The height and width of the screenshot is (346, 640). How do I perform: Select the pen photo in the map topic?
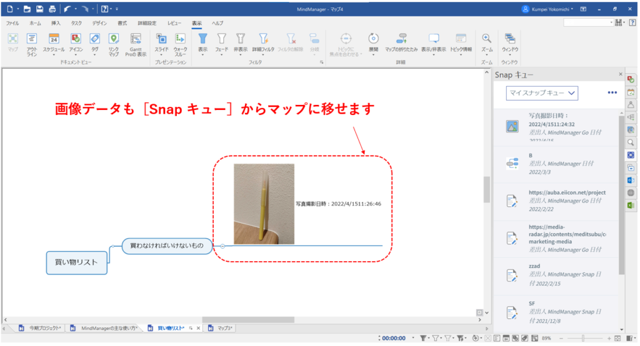[264, 204]
